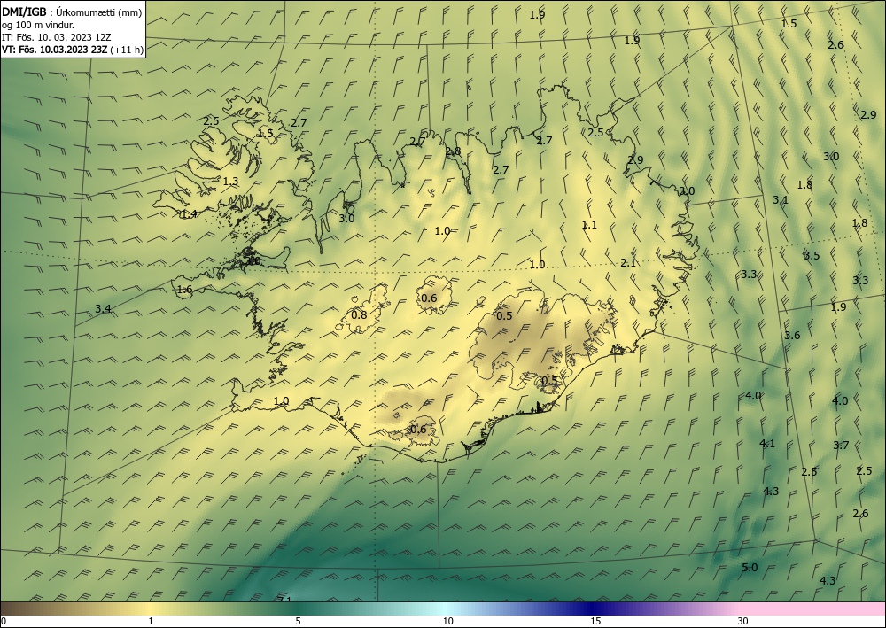Click the 3.4 value west of Iceland
The height and width of the screenshot is (628, 886).
103,309
